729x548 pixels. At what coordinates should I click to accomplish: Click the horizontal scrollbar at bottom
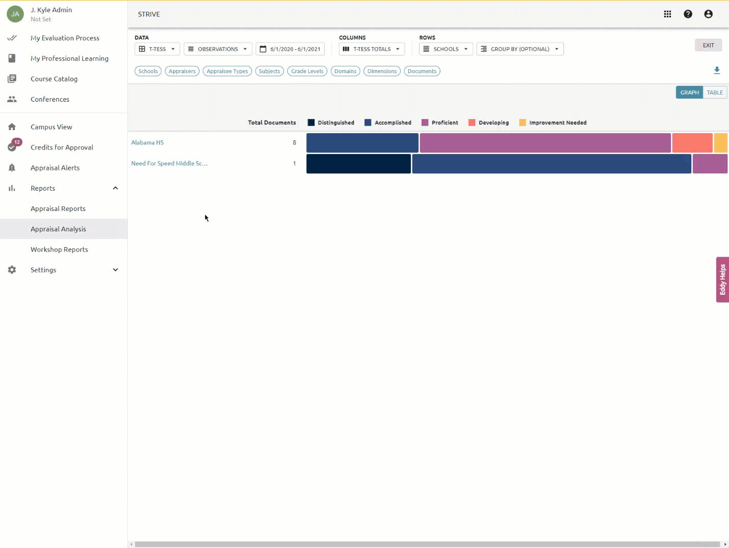coord(428,544)
